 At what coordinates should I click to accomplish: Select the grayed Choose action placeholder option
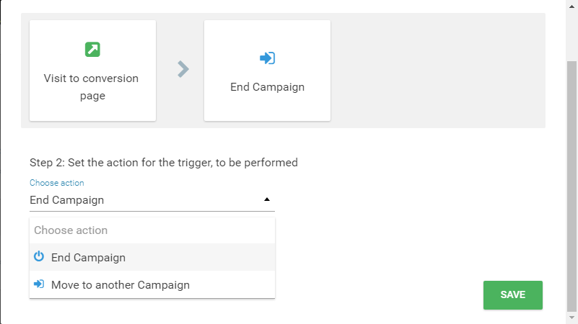[152, 230]
